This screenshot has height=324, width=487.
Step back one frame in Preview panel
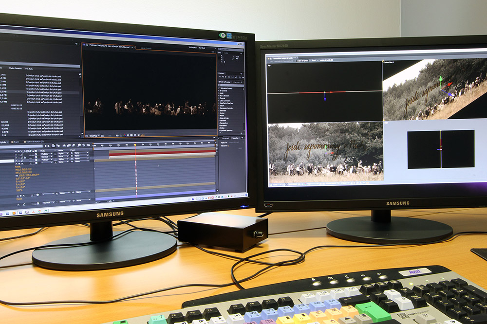224,77
